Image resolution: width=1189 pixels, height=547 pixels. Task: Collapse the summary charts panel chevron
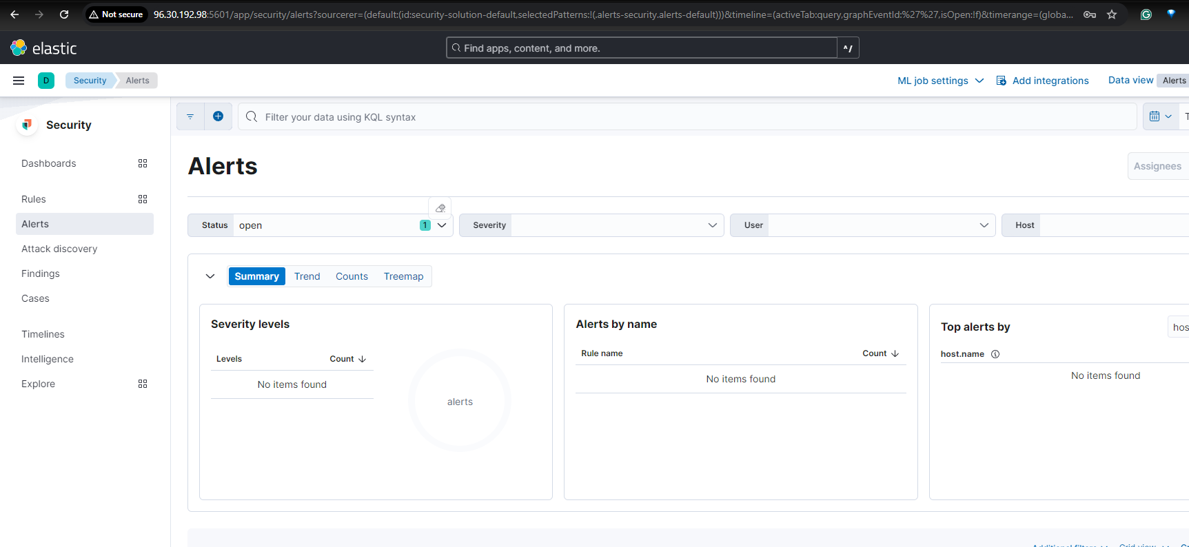point(210,276)
